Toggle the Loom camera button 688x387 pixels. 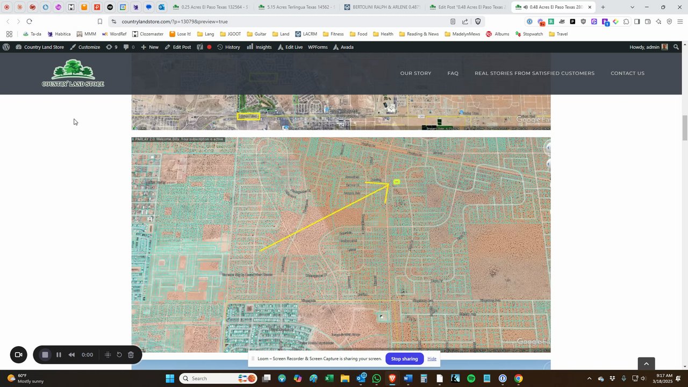pyautogui.click(x=18, y=355)
